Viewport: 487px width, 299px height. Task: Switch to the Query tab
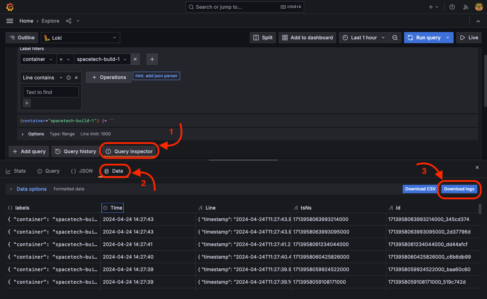[48, 171]
